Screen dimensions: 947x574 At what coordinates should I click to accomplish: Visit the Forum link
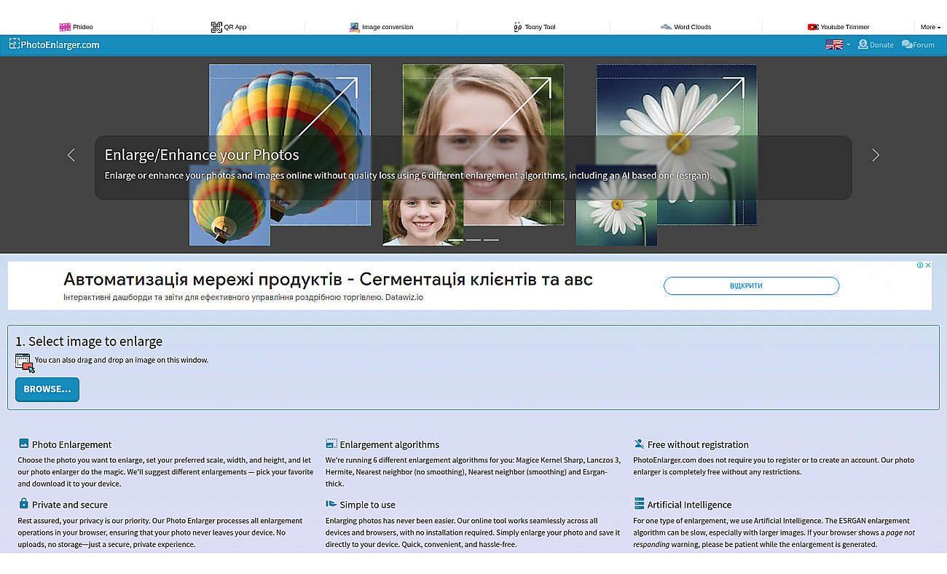coord(918,44)
